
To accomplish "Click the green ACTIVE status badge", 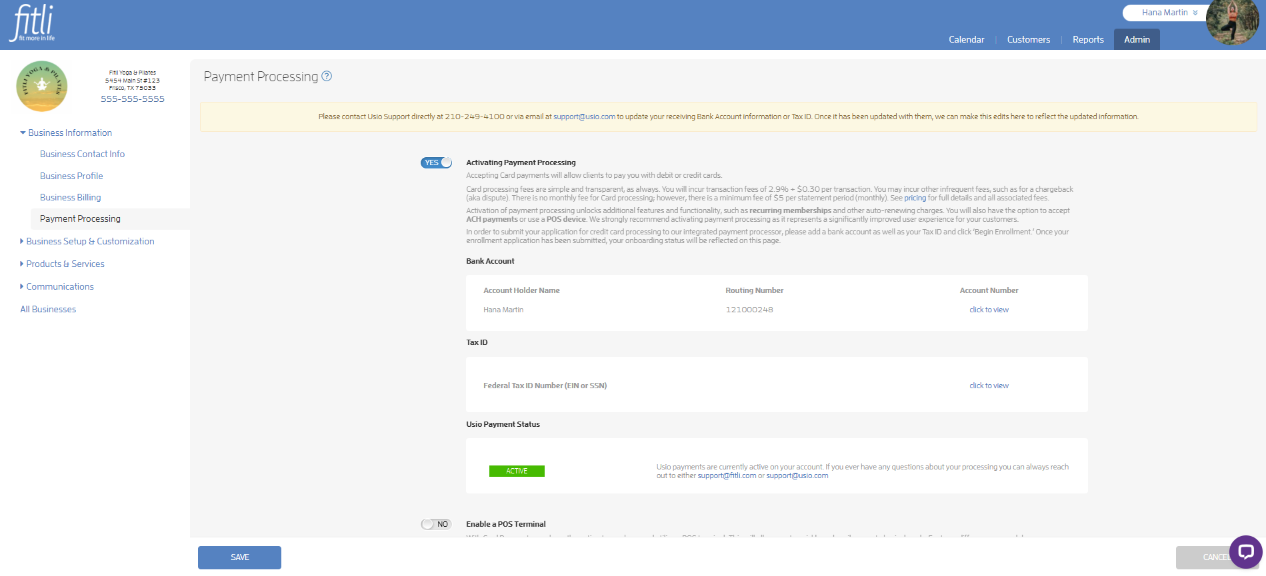I will [517, 471].
